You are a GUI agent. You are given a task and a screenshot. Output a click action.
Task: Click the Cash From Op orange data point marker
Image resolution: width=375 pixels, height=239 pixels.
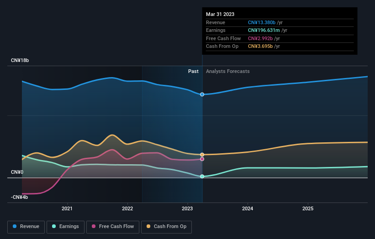[x=202, y=155]
